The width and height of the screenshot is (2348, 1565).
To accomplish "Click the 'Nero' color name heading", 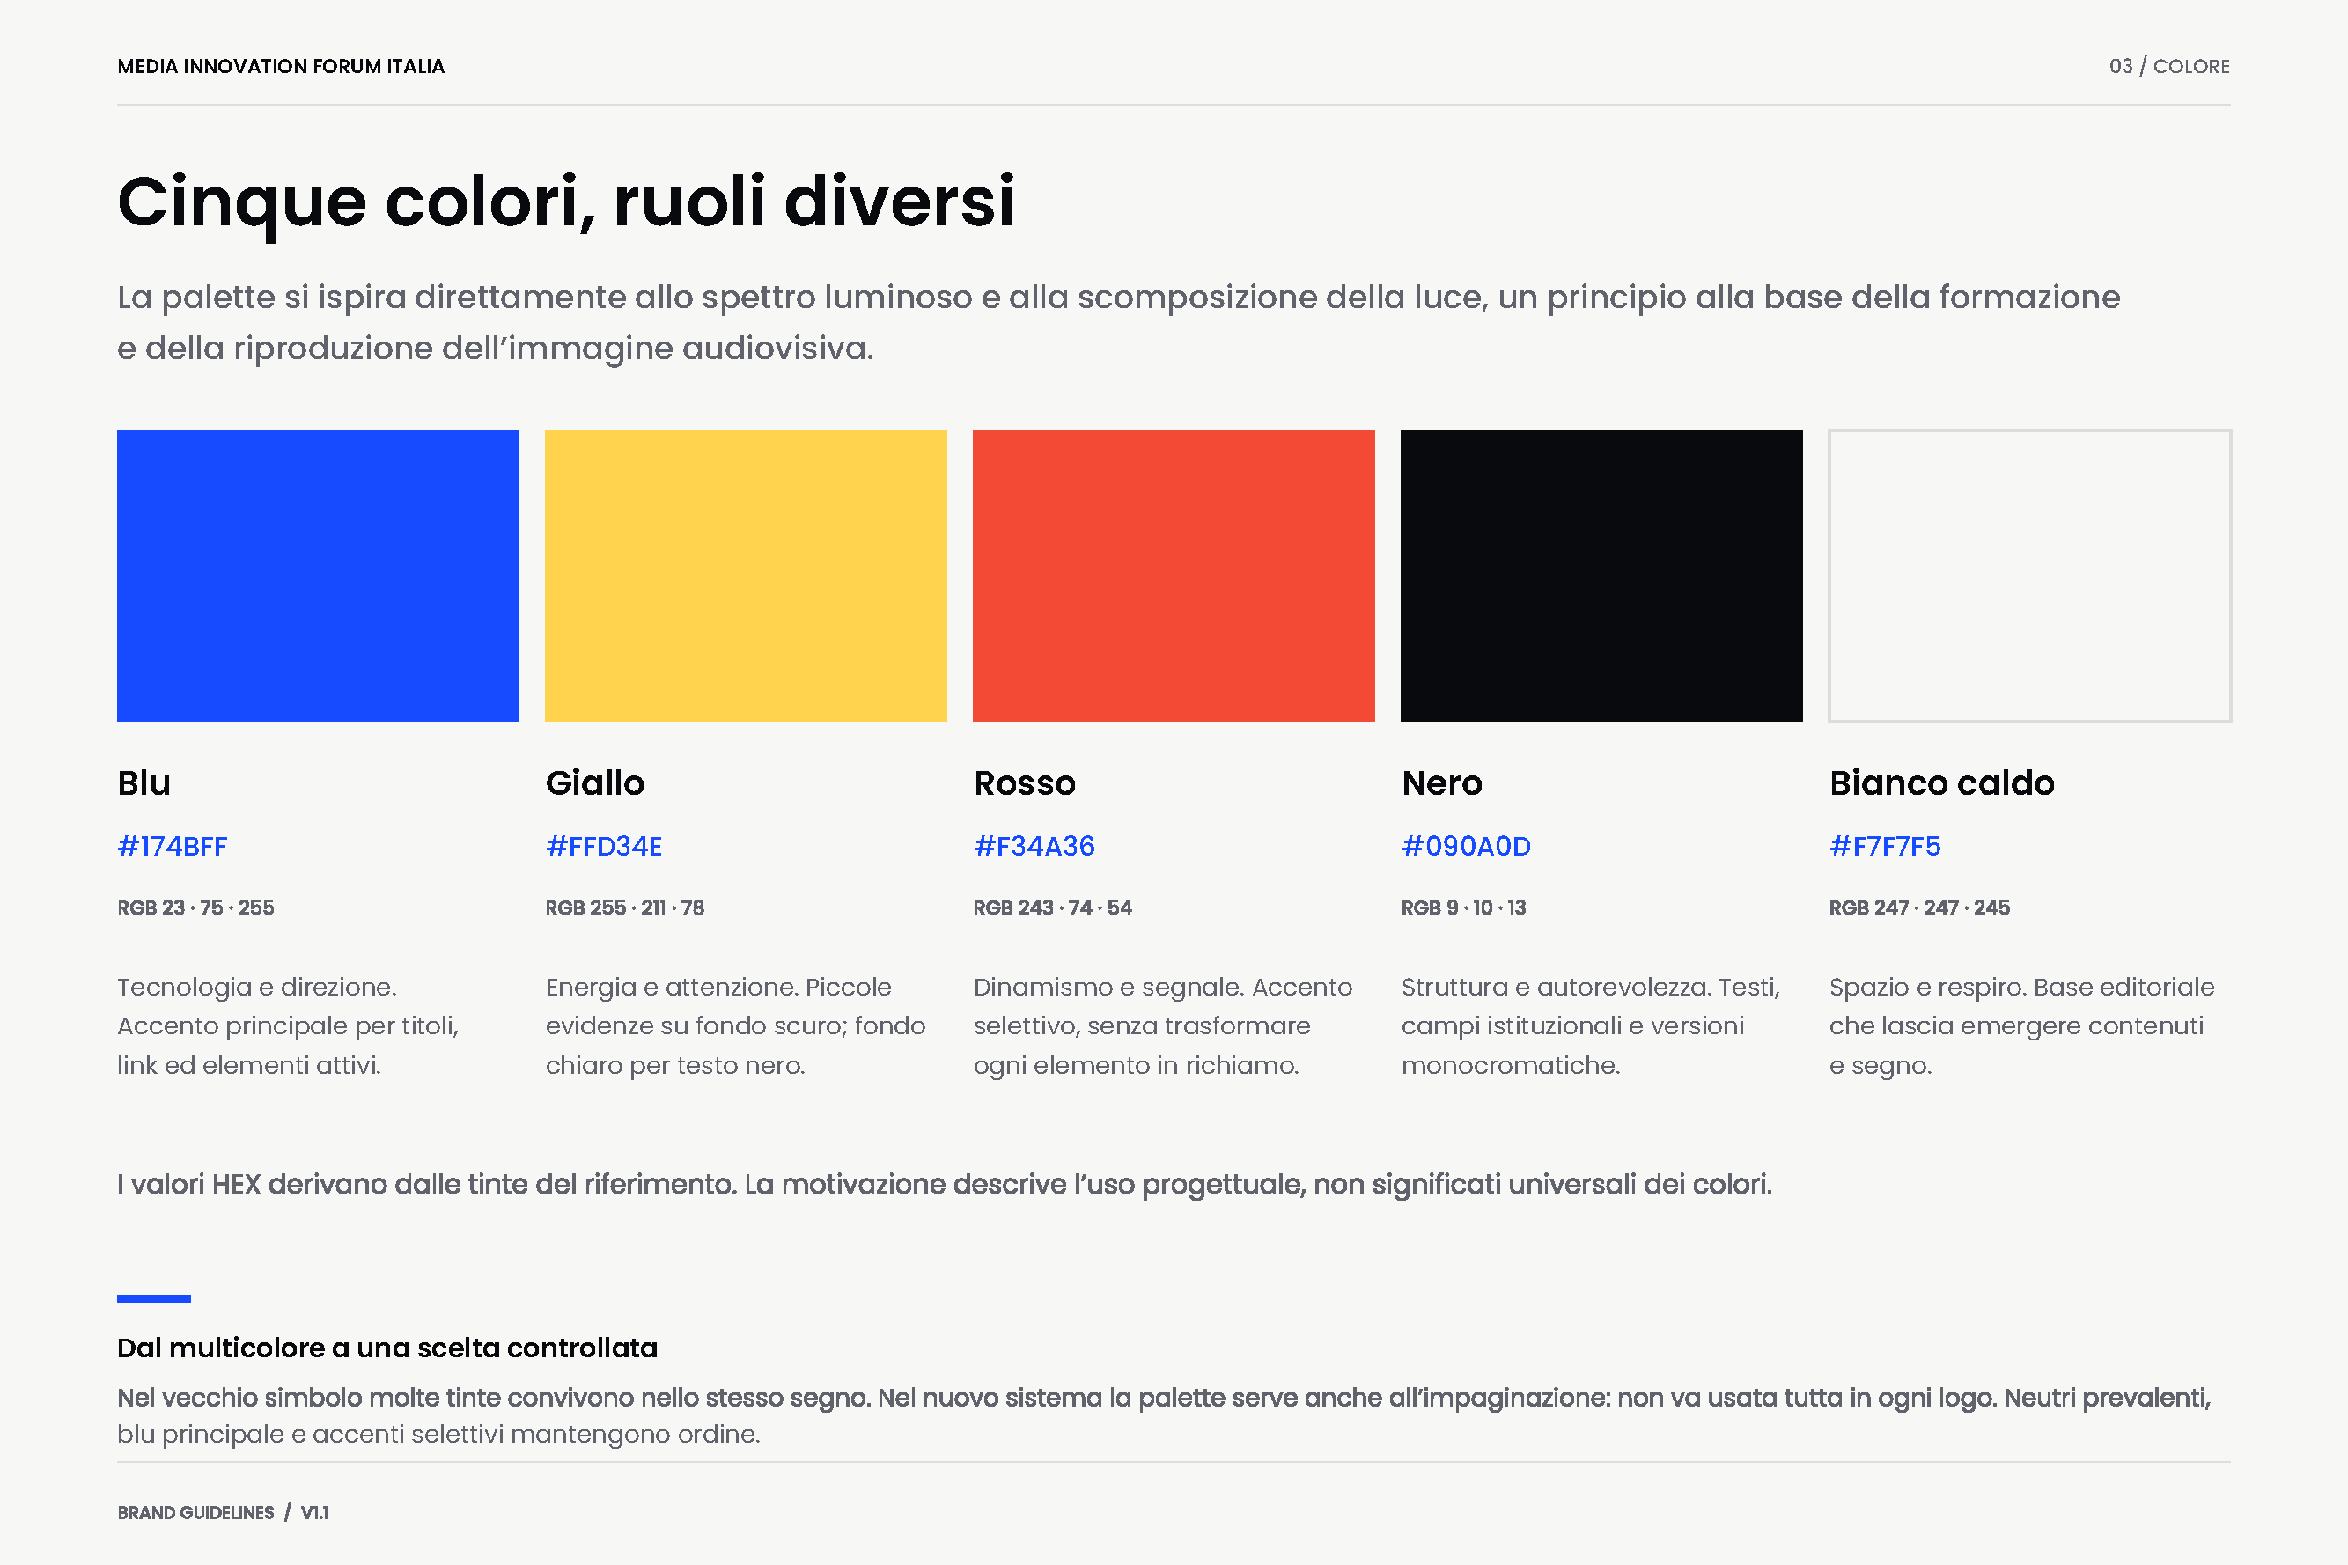I will (x=1443, y=782).
